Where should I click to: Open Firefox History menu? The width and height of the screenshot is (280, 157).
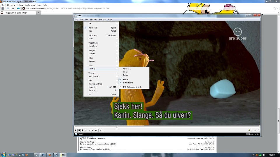(x=20, y=5)
